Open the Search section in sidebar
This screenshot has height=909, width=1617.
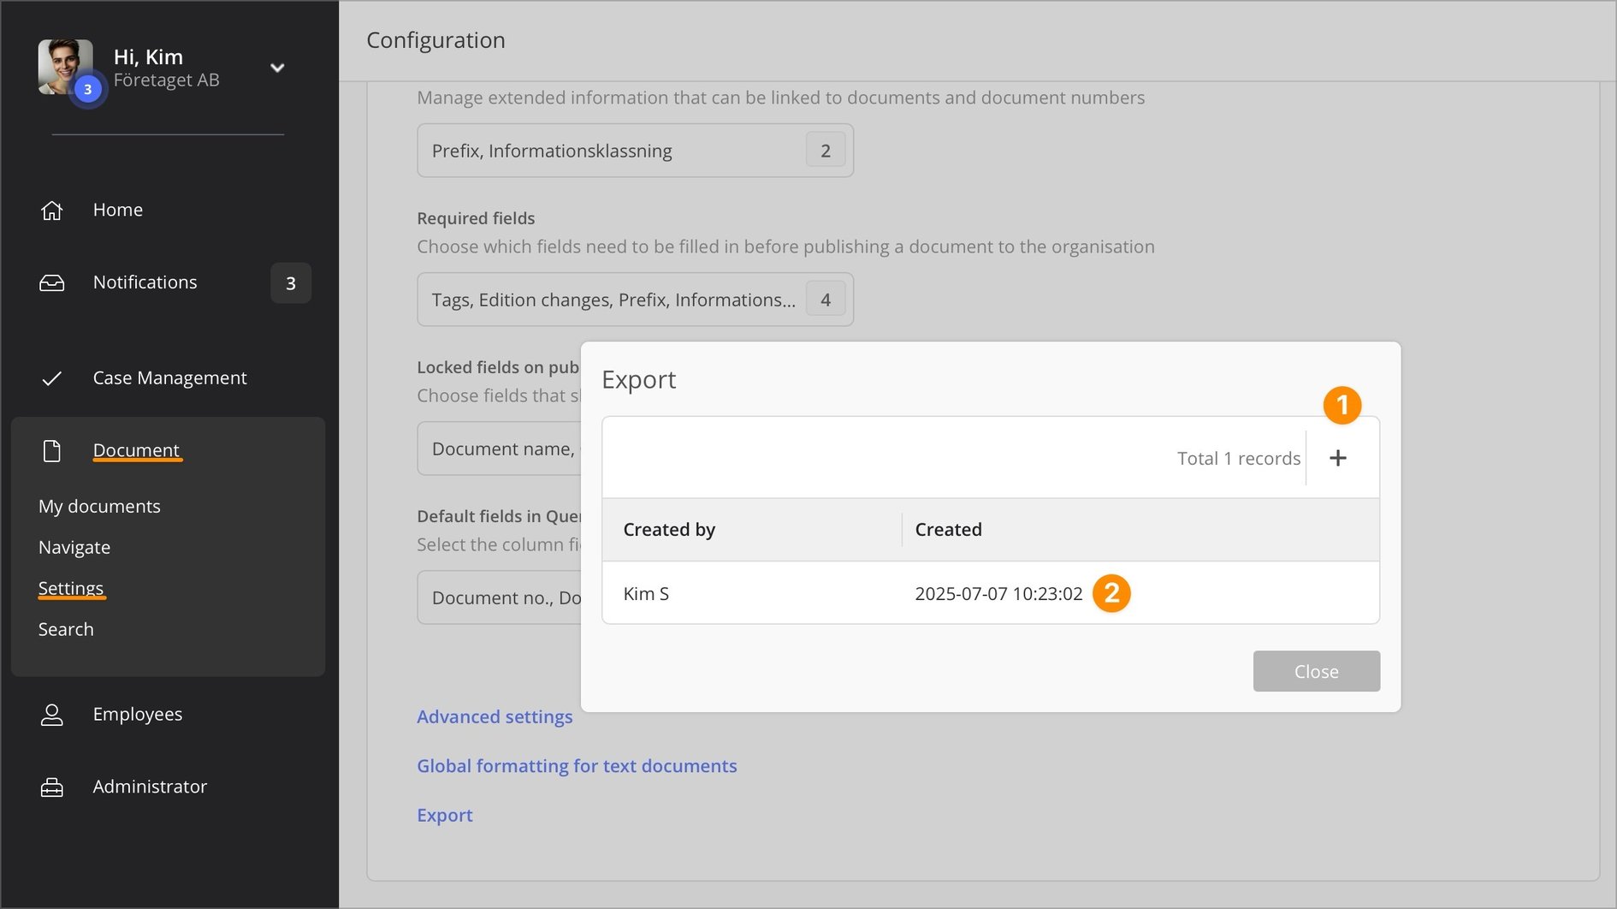66,629
